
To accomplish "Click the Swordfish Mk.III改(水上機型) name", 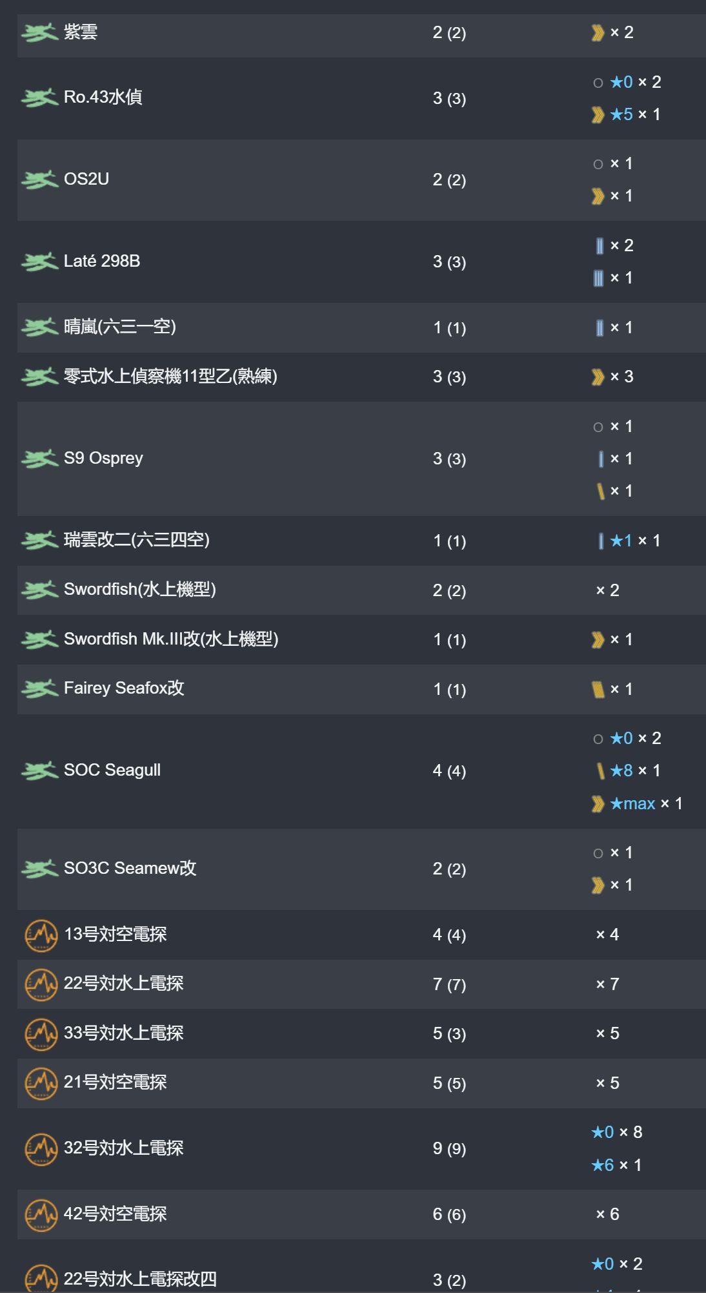I will pos(171,639).
